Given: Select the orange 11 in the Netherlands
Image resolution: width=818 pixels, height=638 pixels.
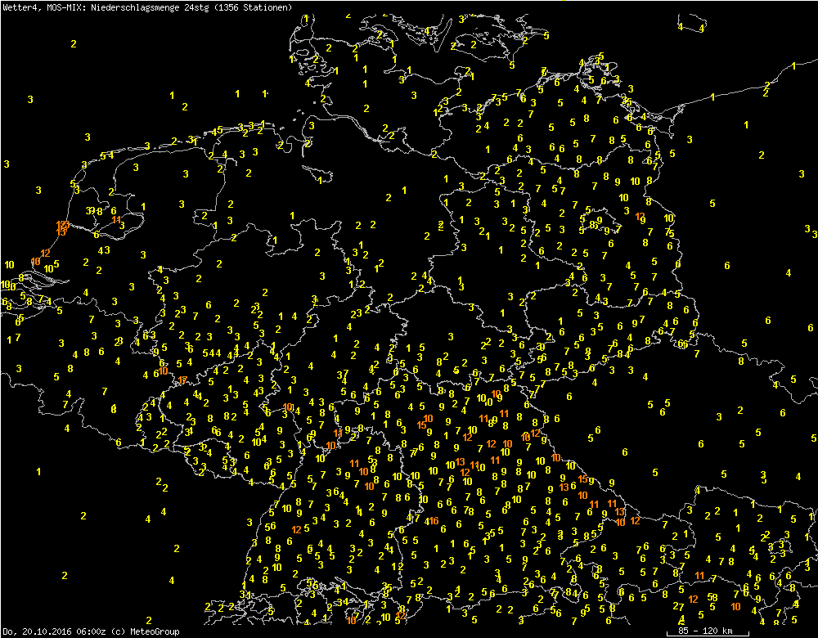Looking at the screenshot, I should [117, 220].
